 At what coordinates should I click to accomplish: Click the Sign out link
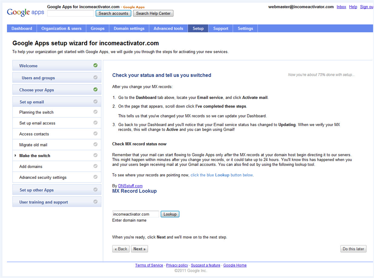click(x=367, y=7)
